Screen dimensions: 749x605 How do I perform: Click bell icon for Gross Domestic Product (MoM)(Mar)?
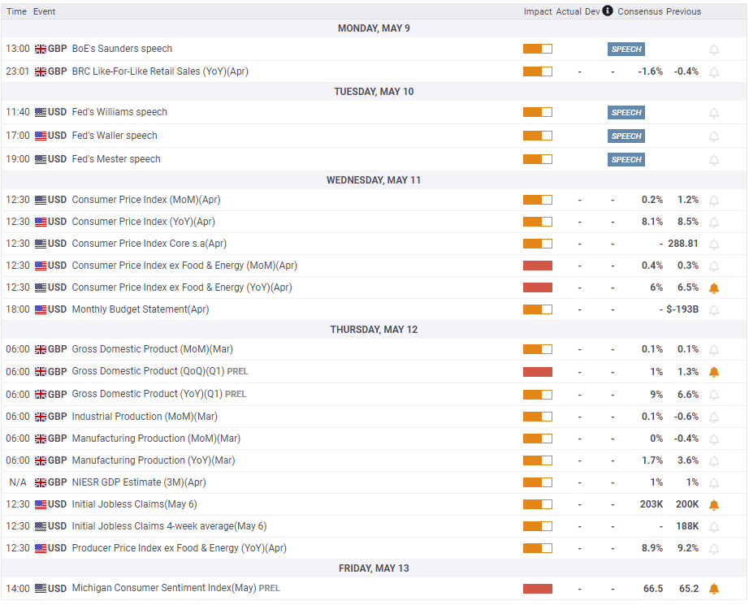click(x=713, y=350)
